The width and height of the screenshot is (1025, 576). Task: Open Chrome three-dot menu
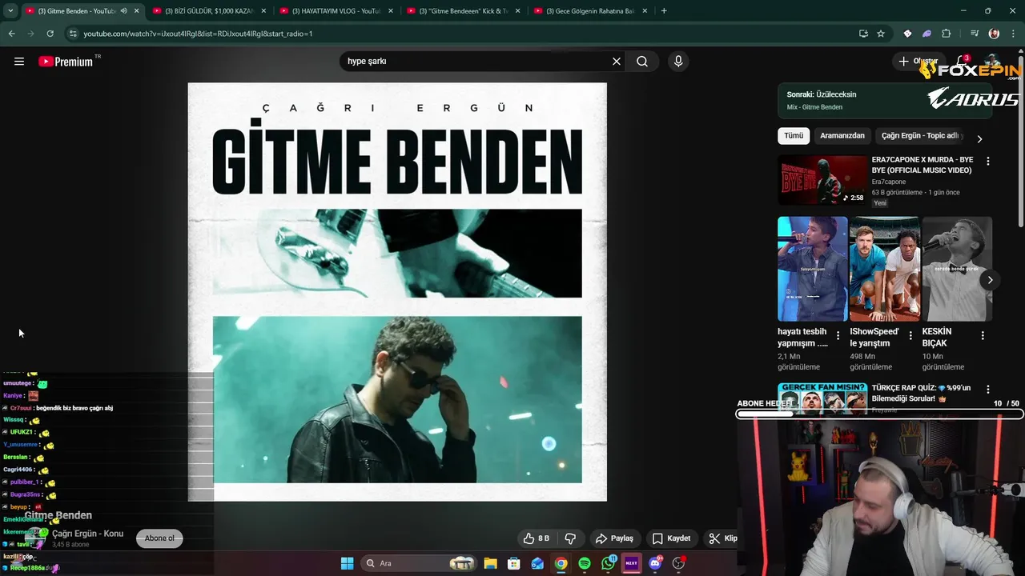pos(1014,34)
